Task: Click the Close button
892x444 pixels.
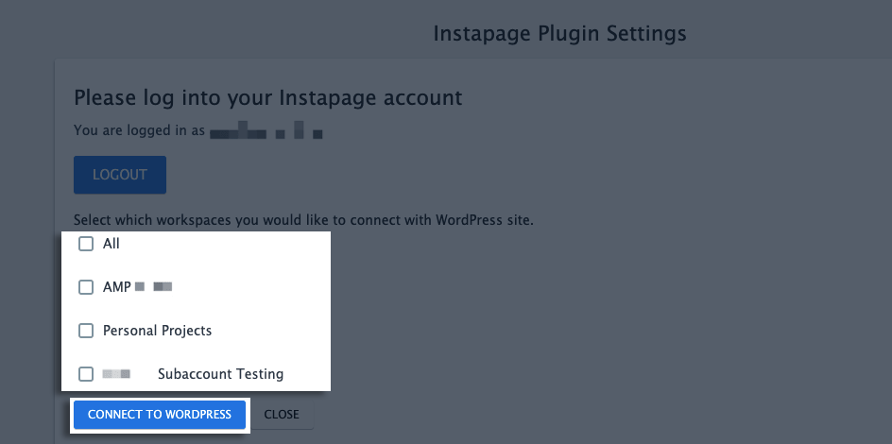Action: coord(282,415)
